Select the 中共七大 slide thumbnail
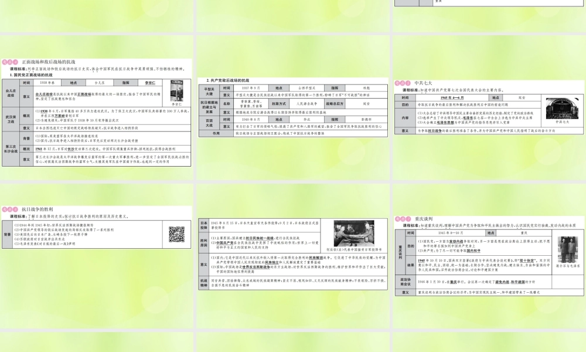The height and width of the screenshot is (352, 586). pos(489,107)
